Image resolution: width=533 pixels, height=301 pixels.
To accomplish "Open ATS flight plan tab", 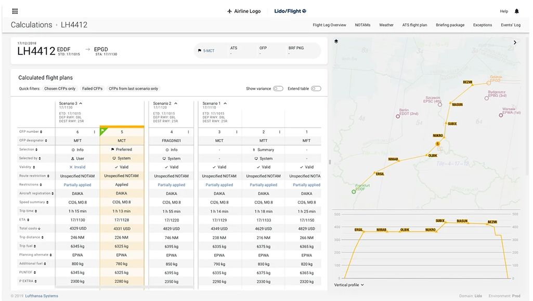I will (x=414, y=25).
